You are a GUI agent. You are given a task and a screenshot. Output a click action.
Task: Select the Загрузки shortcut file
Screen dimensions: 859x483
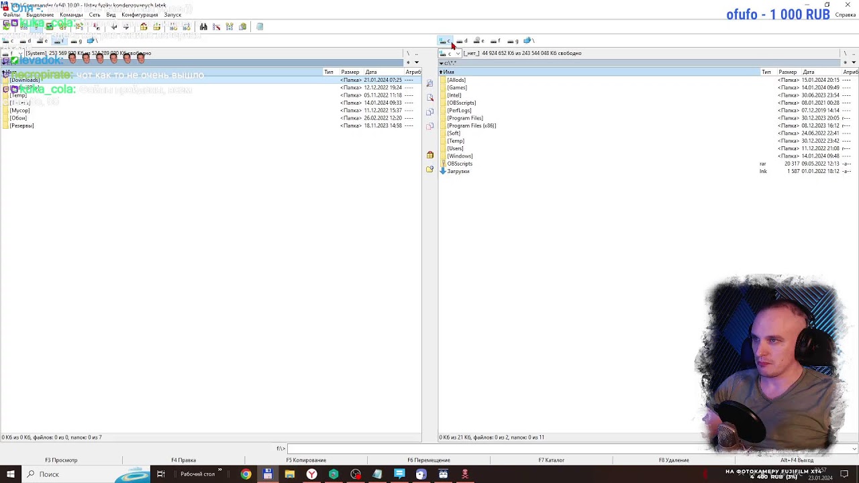pyautogui.click(x=458, y=171)
